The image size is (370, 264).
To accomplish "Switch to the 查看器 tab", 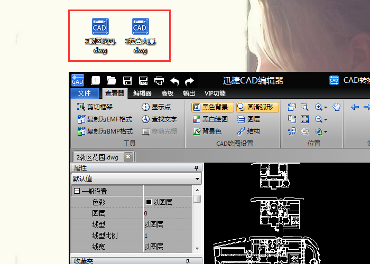I will point(115,93).
